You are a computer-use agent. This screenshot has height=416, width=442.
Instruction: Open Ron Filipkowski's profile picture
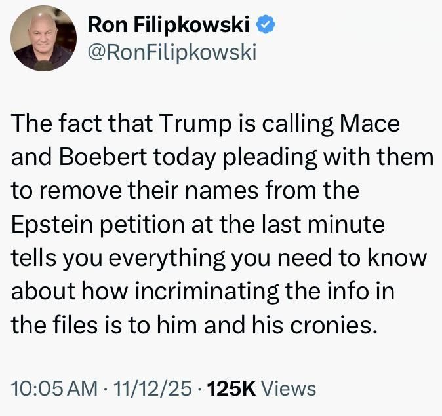(44, 38)
